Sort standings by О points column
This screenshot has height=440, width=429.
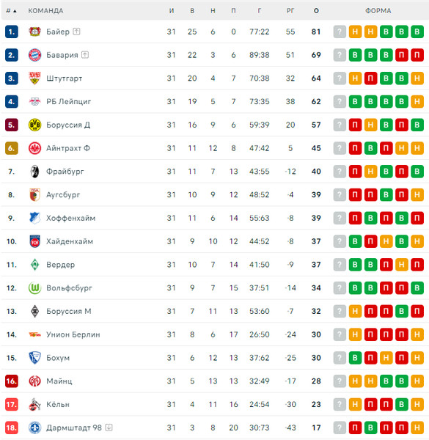(x=316, y=11)
